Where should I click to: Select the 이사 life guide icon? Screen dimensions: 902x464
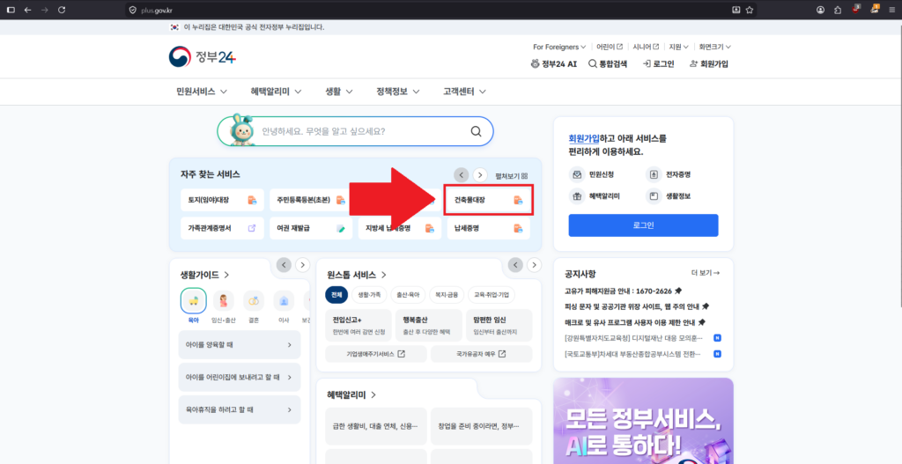(284, 301)
